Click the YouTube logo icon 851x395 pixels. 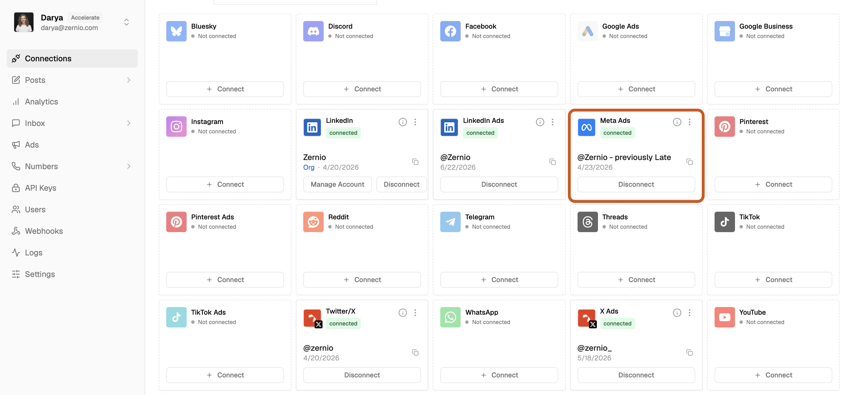pyautogui.click(x=724, y=317)
